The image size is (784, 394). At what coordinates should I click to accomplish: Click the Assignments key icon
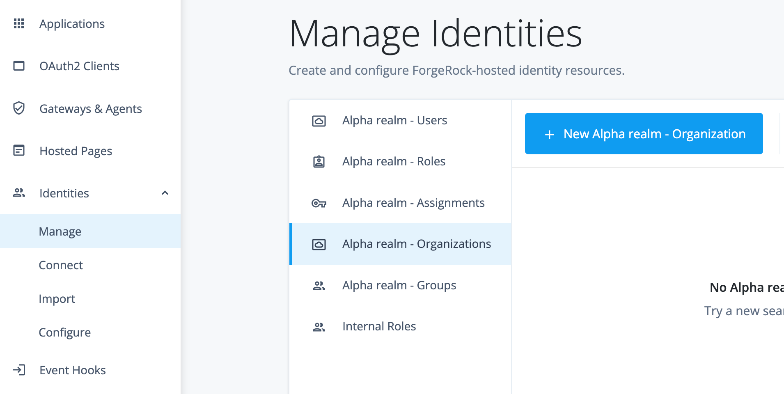(x=319, y=203)
